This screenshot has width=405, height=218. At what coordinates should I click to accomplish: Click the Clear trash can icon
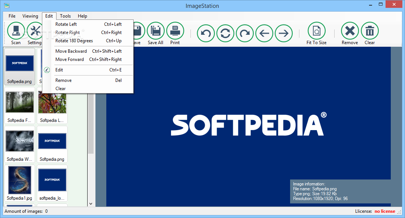click(x=369, y=31)
